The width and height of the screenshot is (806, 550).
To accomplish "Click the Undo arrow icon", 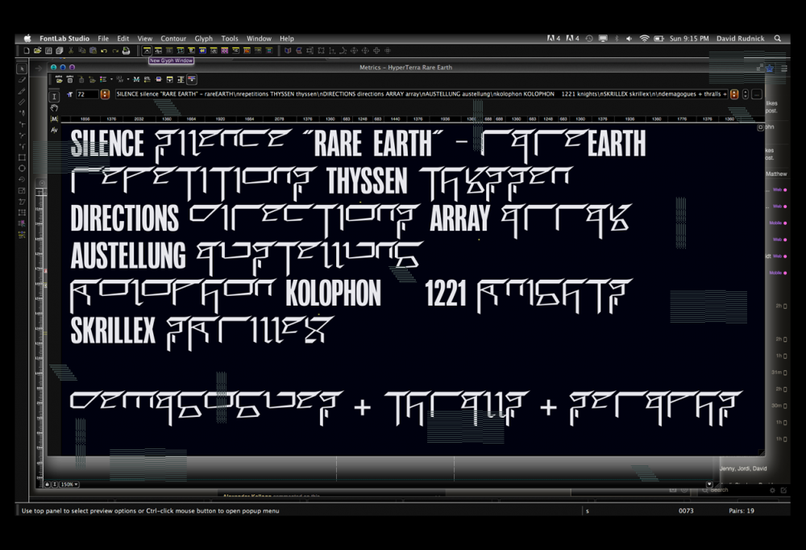I will click(104, 51).
